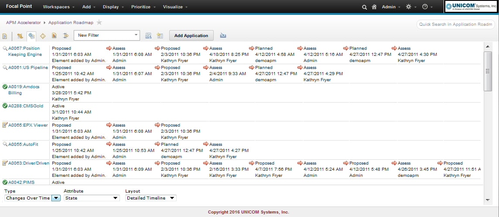499x217 pixels.
Task: Click '3/1/2011 10:44 AM' in CMSGold row
Action: 72,112
